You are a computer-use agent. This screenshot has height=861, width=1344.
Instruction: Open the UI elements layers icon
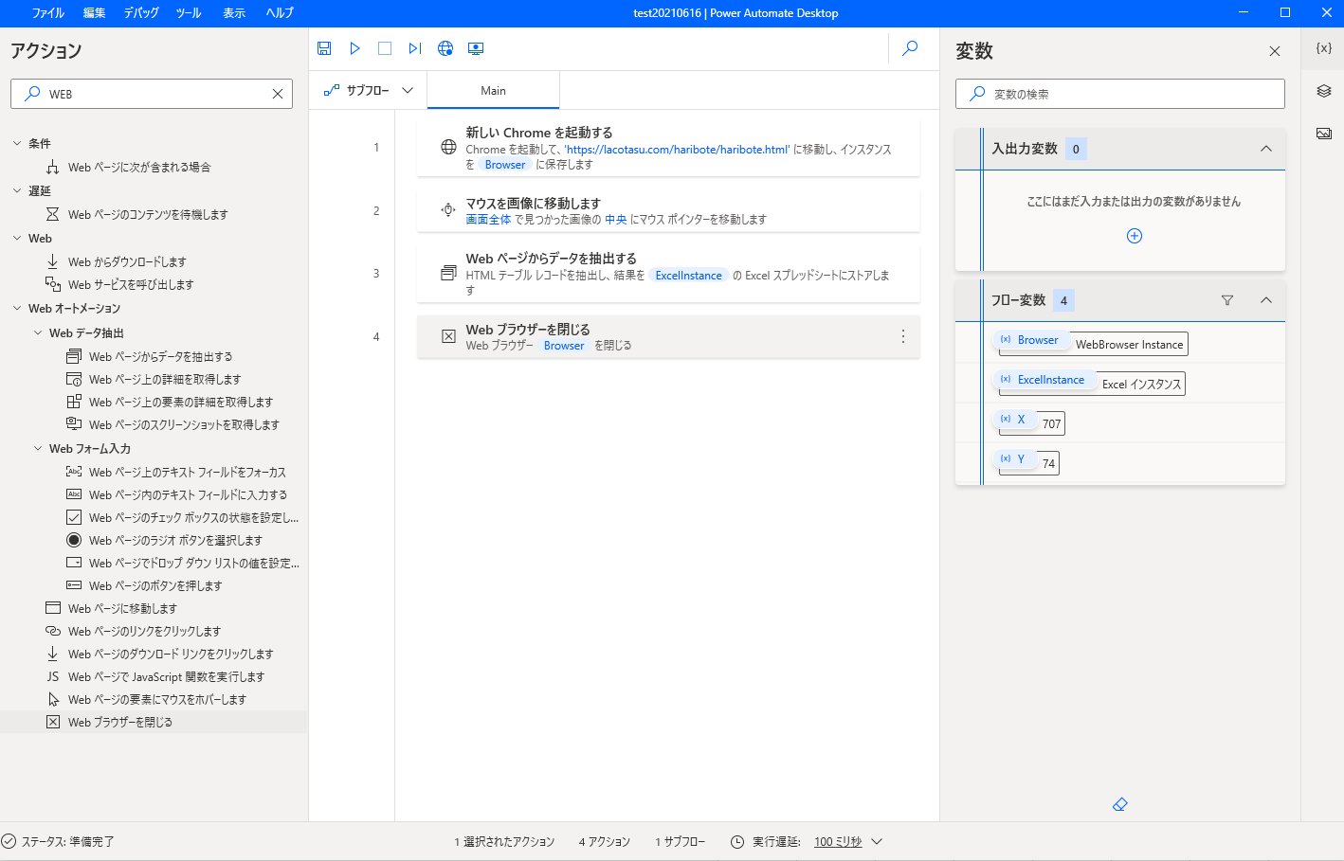[x=1324, y=91]
